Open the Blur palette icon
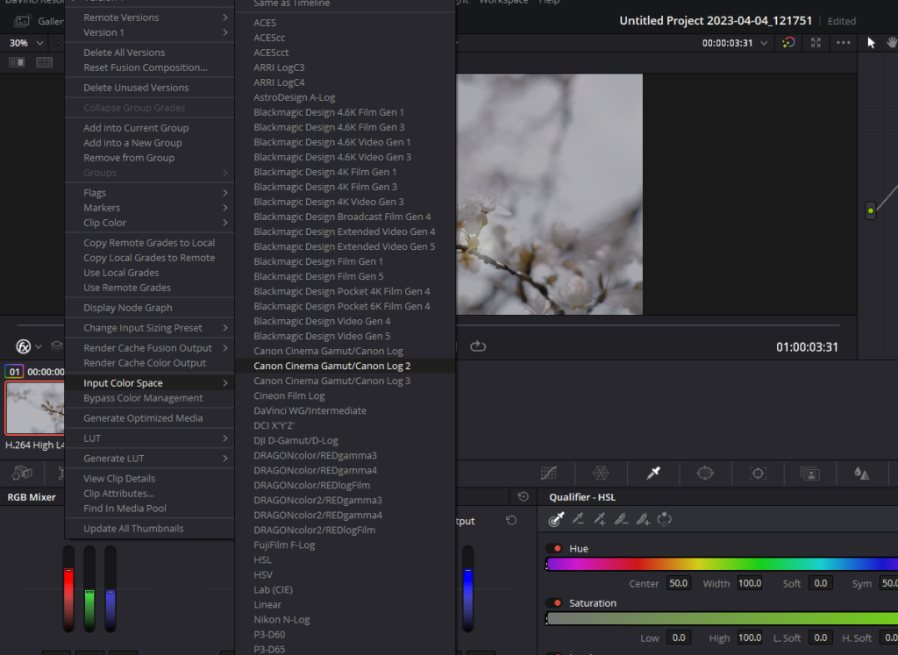The width and height of the screenshot is (898, 655). coord(862,473)
